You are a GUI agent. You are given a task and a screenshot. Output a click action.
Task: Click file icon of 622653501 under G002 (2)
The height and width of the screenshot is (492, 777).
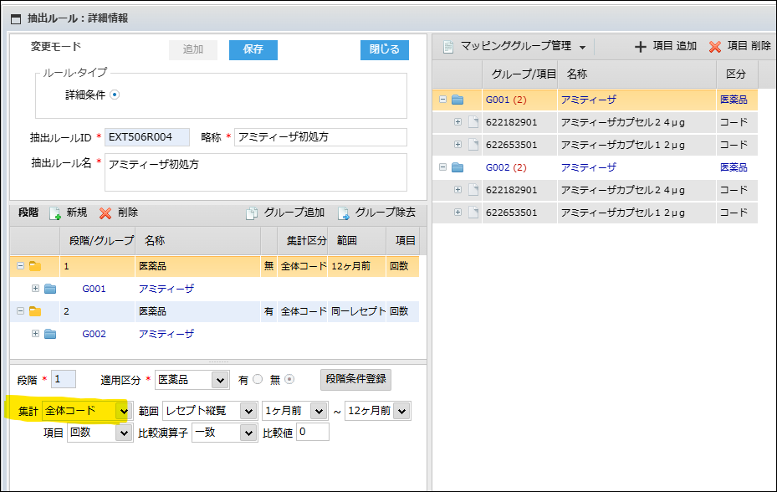click(x=473, y=213)
